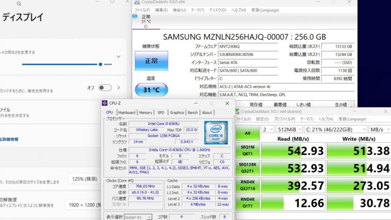This screenshot has width=391, height=220.
Task: Open the 125% (推奨) scale dropdown
Action: [x=85, y=179]
